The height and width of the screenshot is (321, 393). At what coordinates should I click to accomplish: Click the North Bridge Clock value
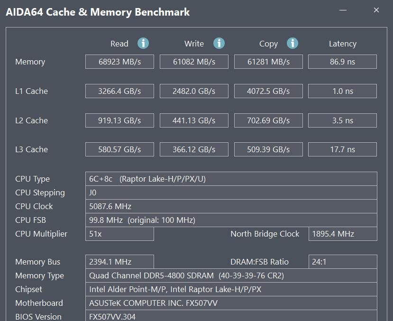(342, 234)
